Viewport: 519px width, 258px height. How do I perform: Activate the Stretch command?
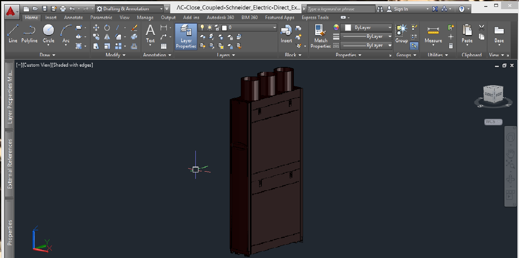tap(96, 46)
